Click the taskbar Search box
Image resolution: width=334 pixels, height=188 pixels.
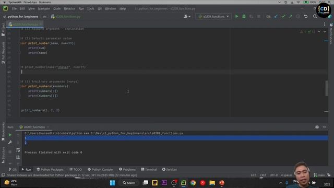[x=129, y=183]
